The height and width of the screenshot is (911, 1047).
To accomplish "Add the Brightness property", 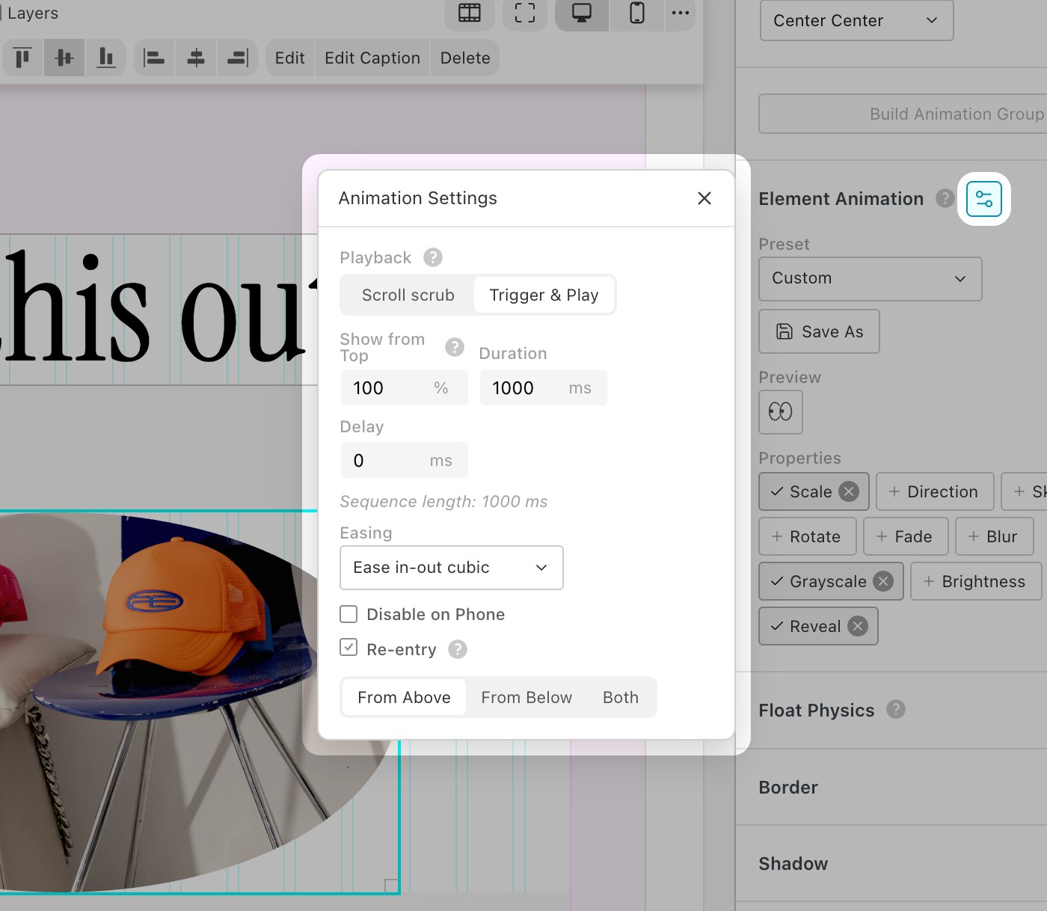I will 976,581.
